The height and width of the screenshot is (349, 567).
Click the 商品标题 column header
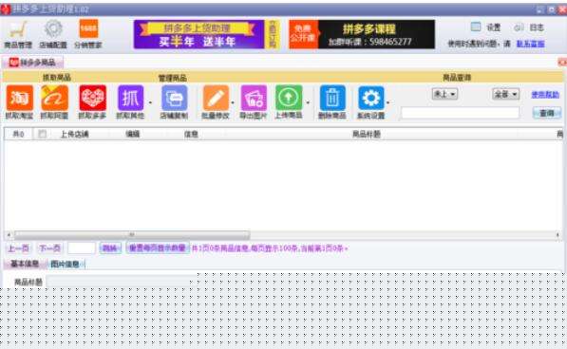367,135
